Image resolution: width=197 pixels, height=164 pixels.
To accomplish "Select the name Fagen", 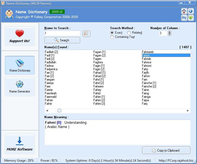I will [97, 59].
